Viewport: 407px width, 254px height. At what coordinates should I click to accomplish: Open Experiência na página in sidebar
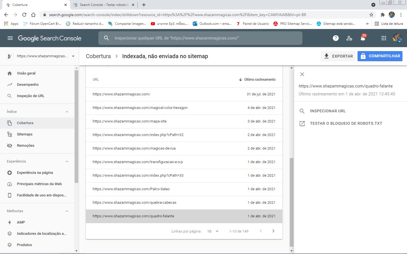click(37, 173)
